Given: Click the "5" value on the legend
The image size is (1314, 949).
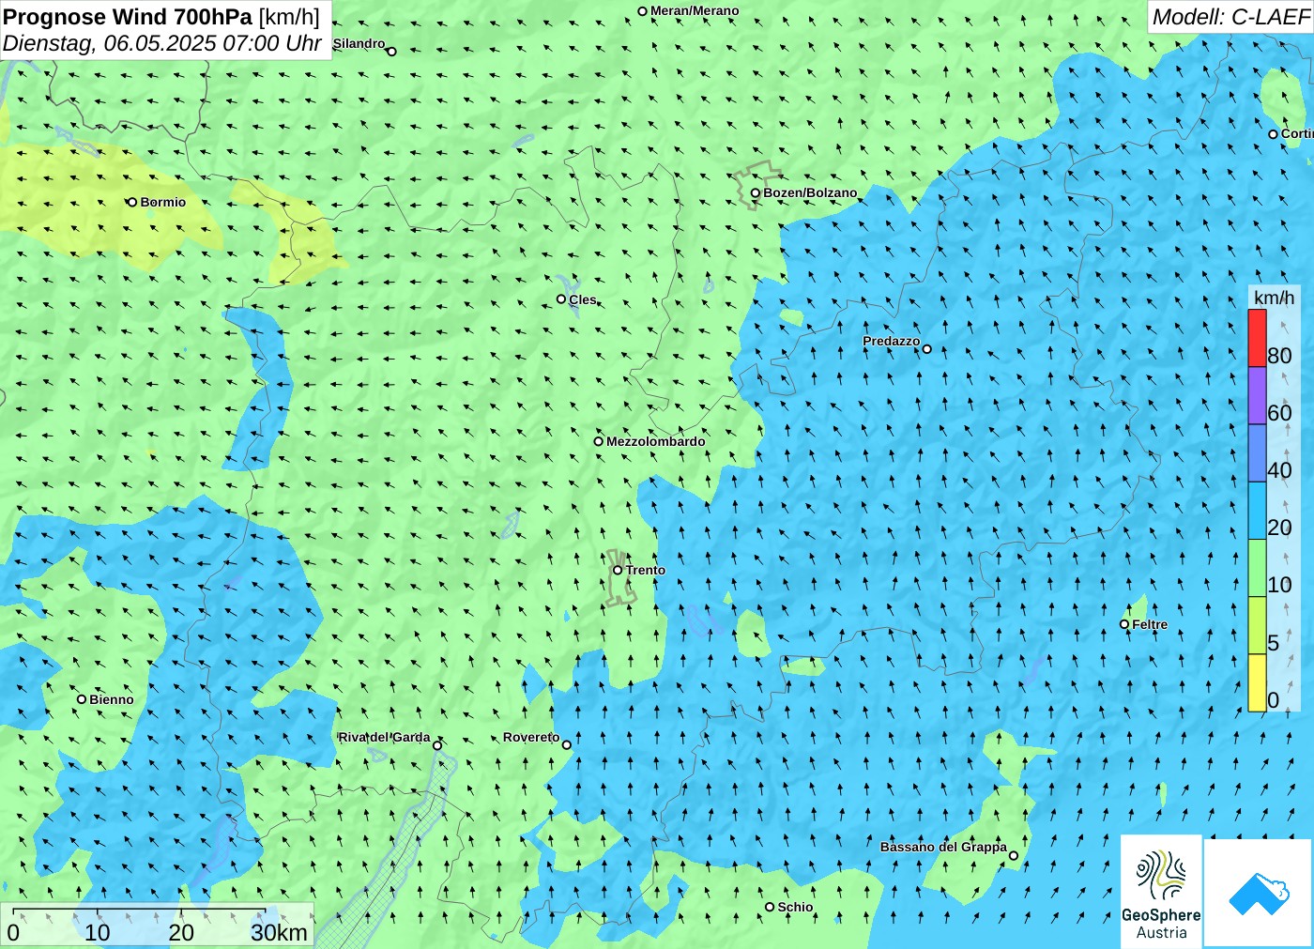Looking at the screenshot, I should [x=1273, y=643].
